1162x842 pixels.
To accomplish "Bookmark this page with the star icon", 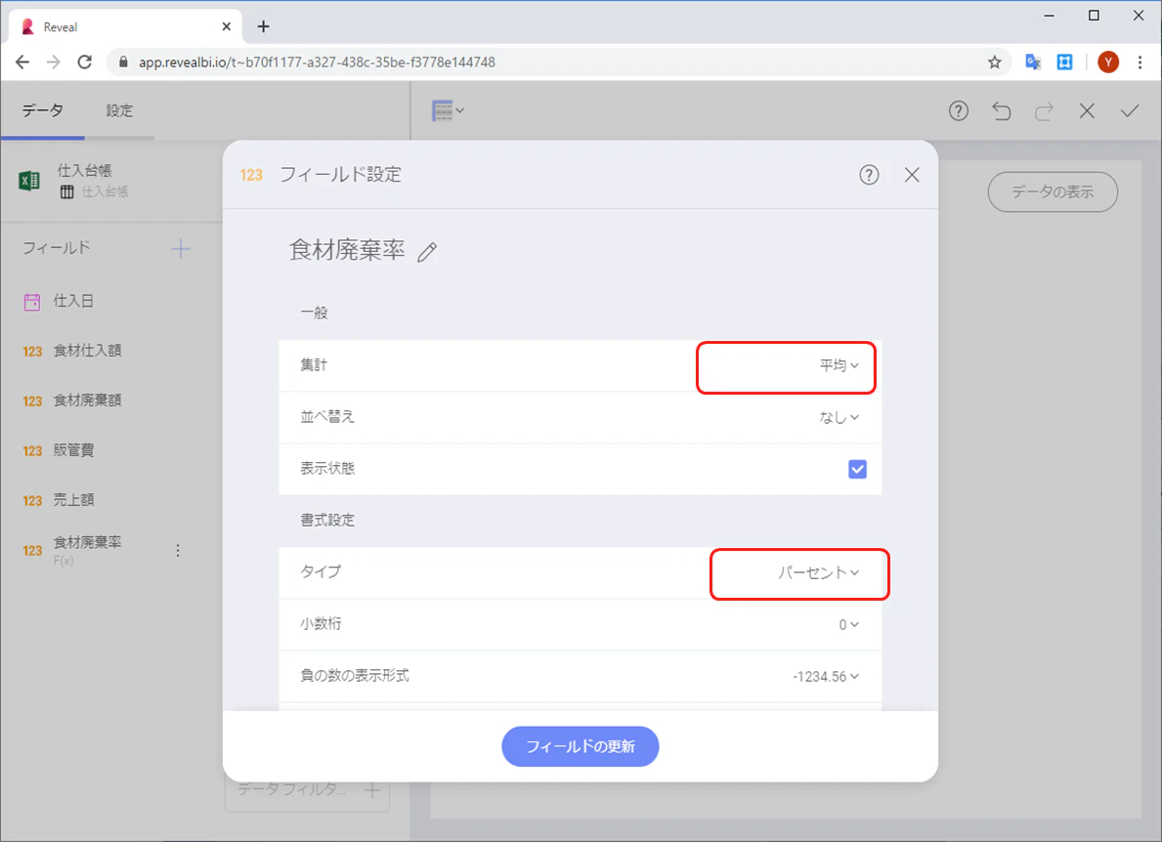I will pos(995,63).
